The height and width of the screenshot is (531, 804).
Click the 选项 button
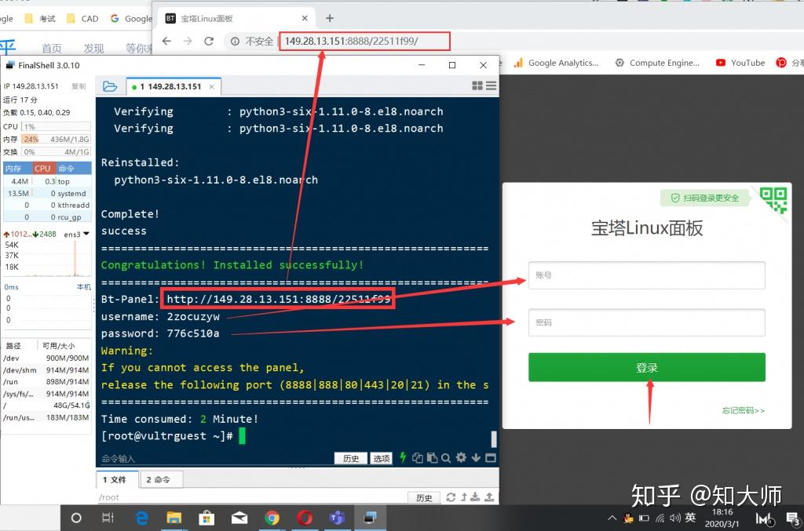pyautogui.click(x=382, y=458)
